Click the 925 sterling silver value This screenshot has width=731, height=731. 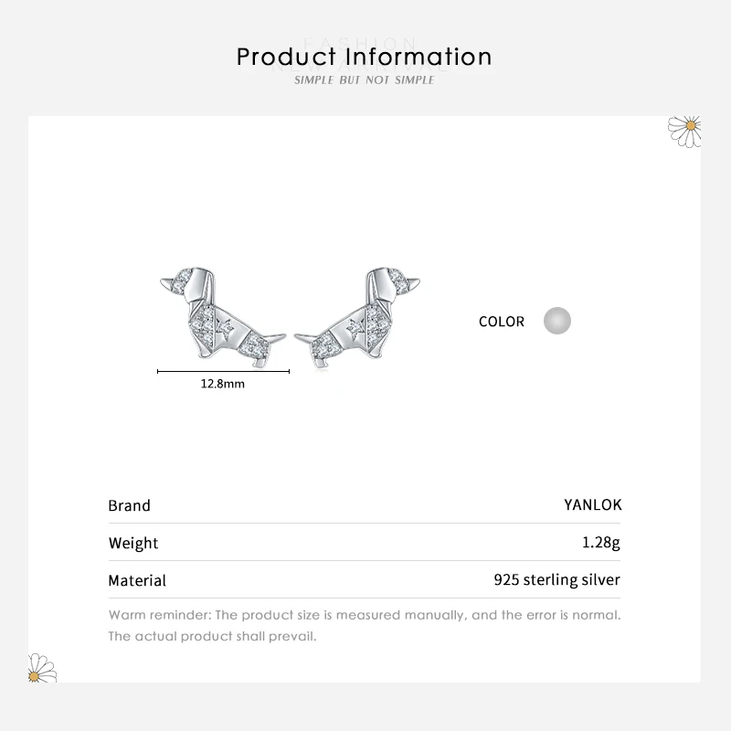coord(556,580)
